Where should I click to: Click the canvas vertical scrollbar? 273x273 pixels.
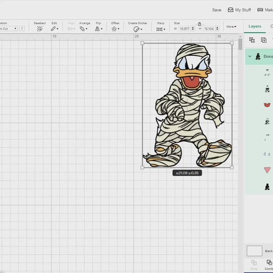pyautogui.click(x=240, y=44)
